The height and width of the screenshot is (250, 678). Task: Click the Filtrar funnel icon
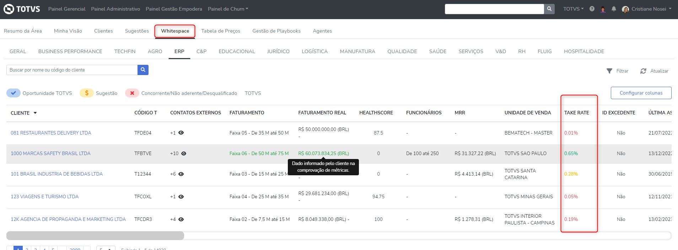pos(609,71)
